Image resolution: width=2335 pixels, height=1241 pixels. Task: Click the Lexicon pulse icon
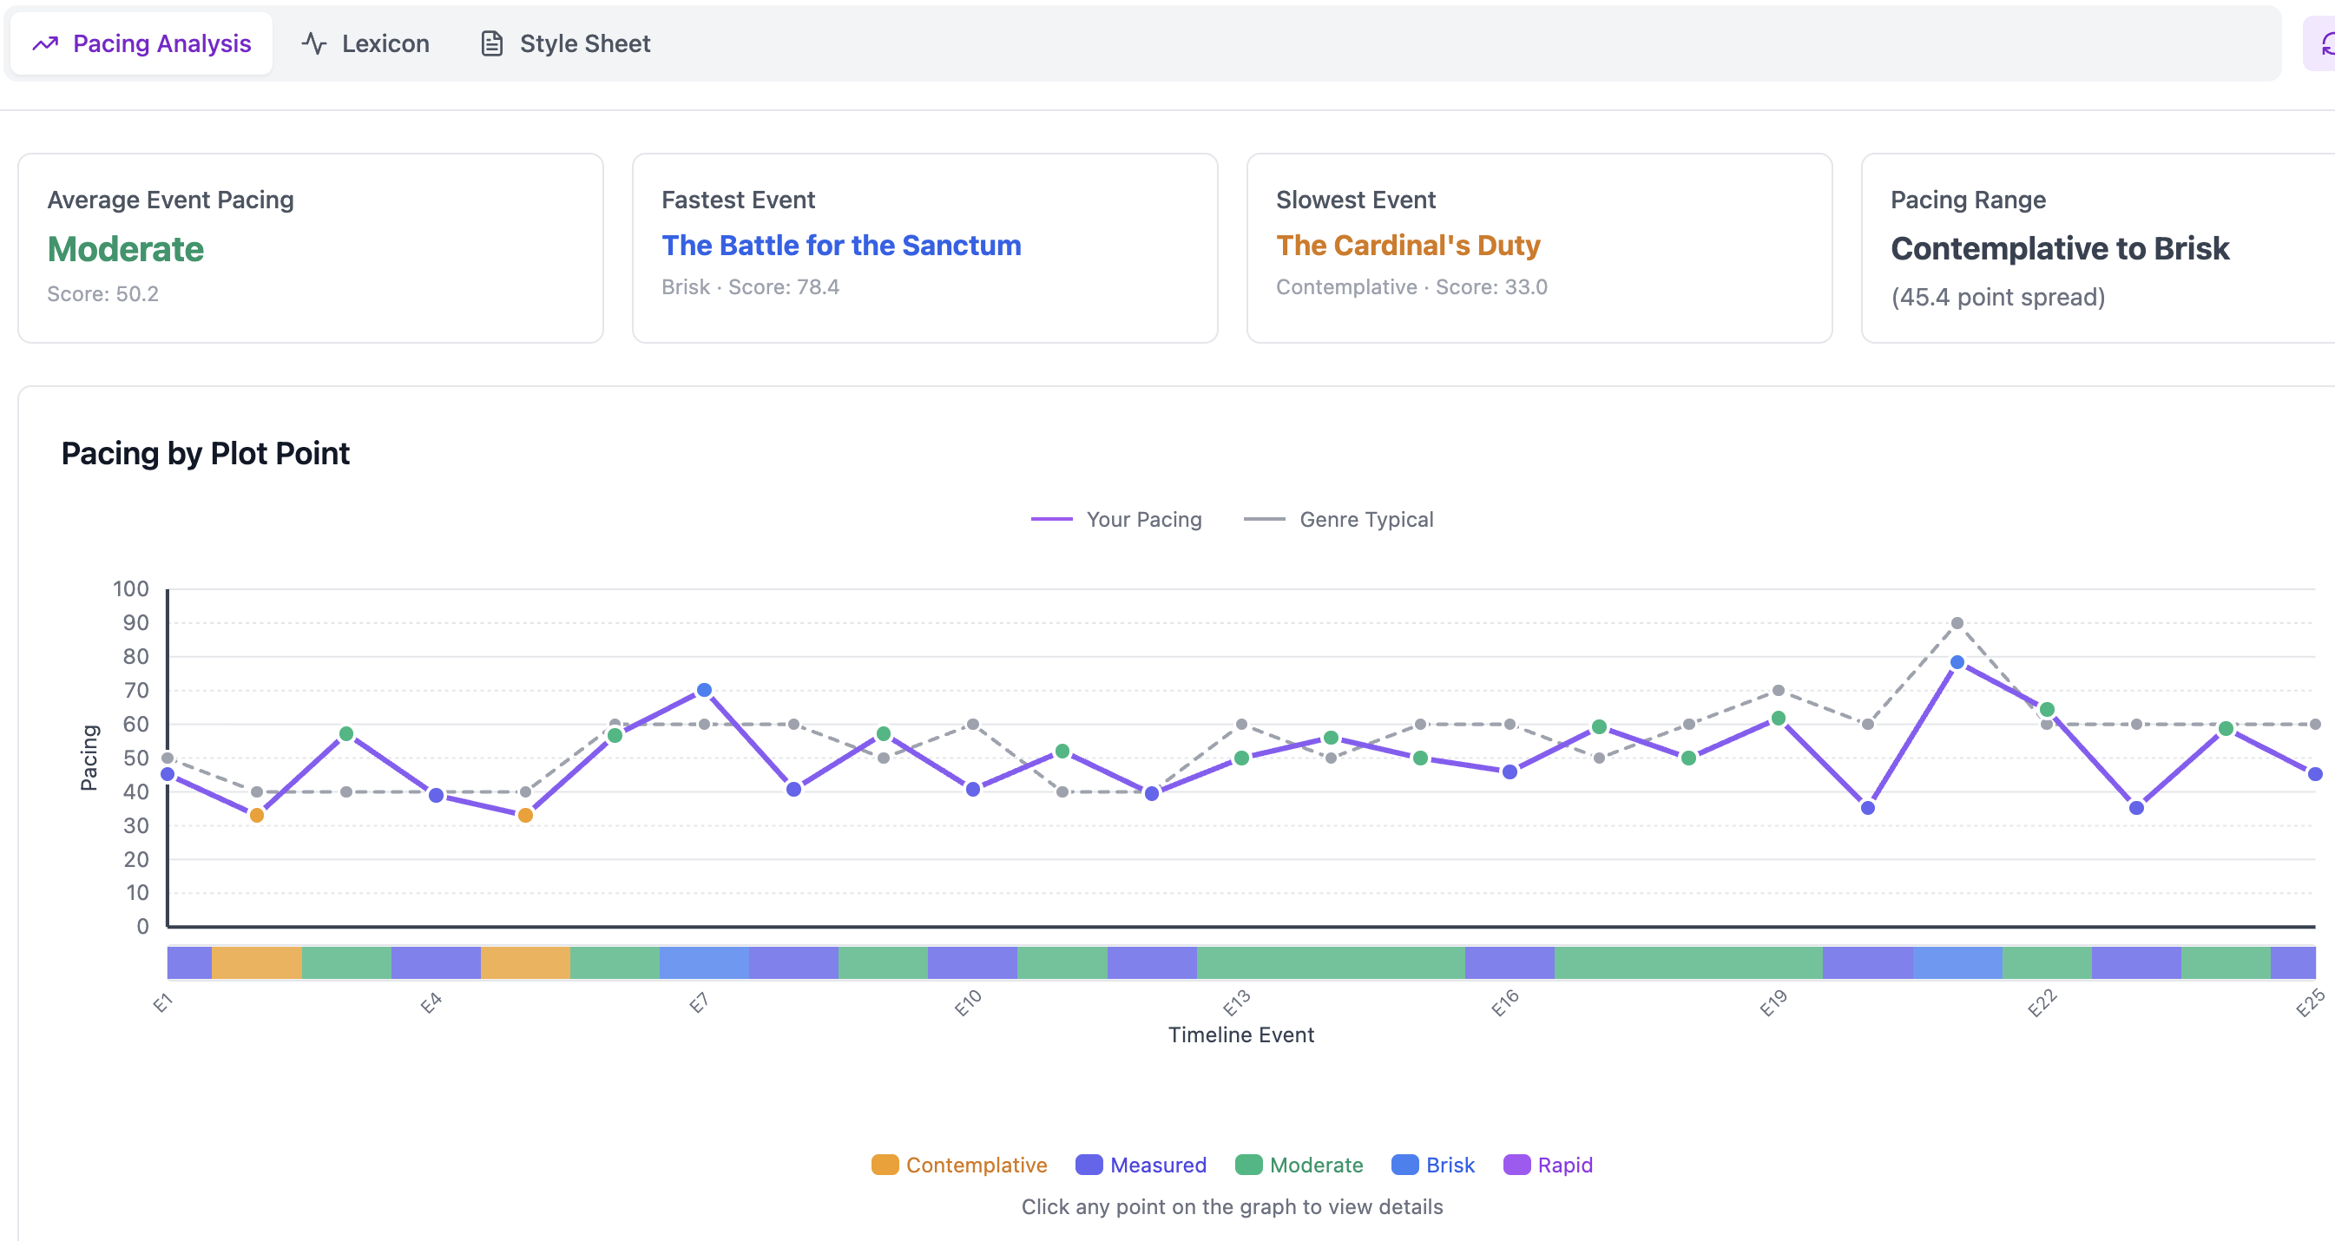click(x=313, y=43)
